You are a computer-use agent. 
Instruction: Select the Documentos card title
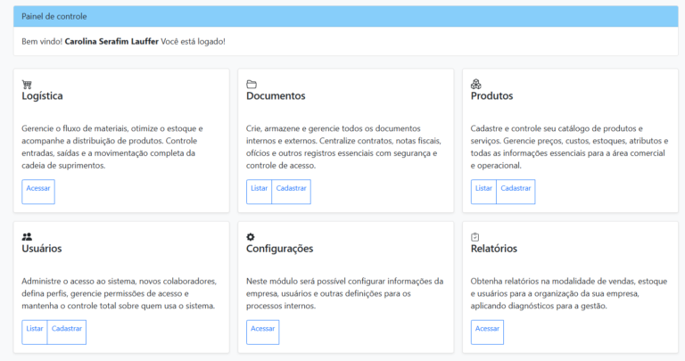click(276, 96)
